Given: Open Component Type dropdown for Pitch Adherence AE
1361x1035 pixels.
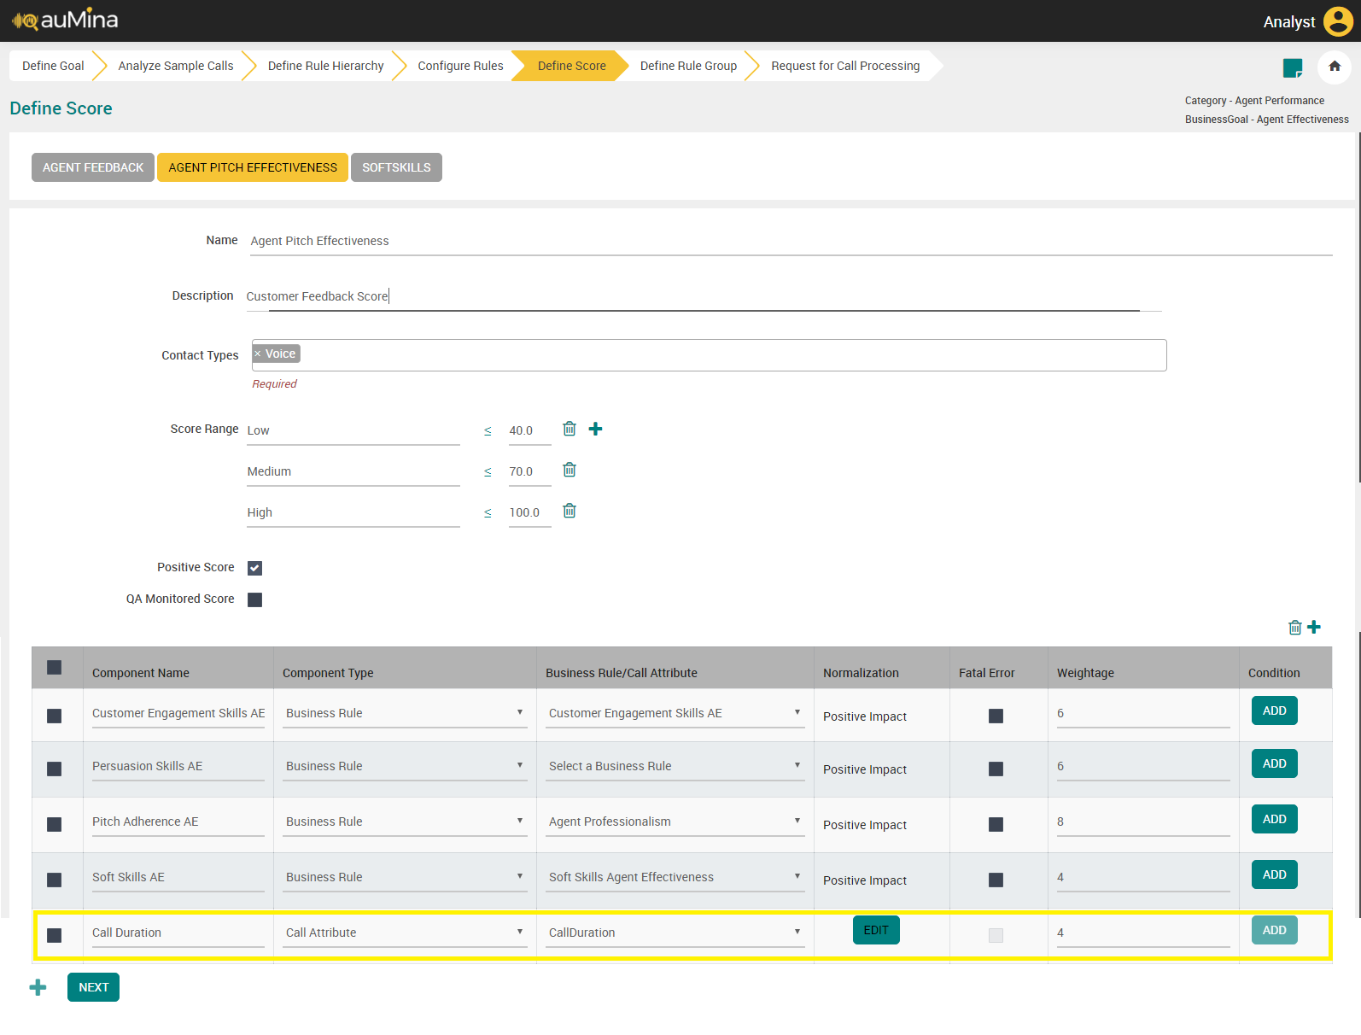Looking at the screenshot, I should 405,822.
